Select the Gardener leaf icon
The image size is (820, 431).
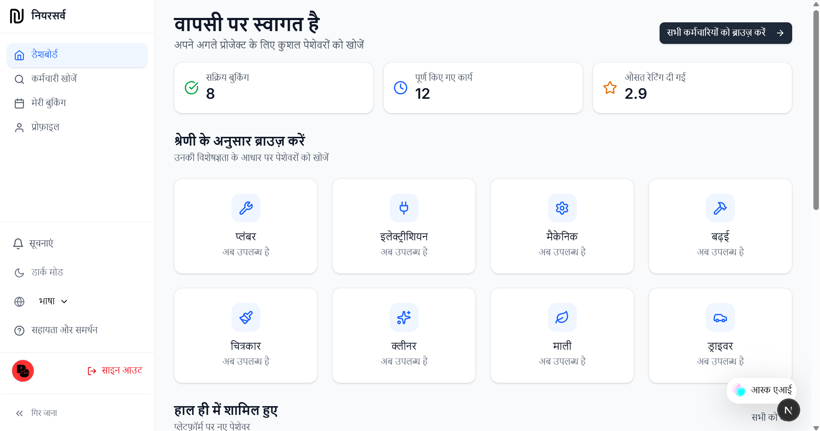pos(562,318)
